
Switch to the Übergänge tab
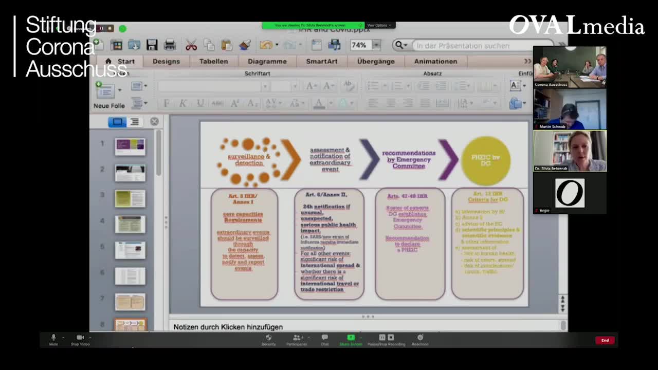376,61
